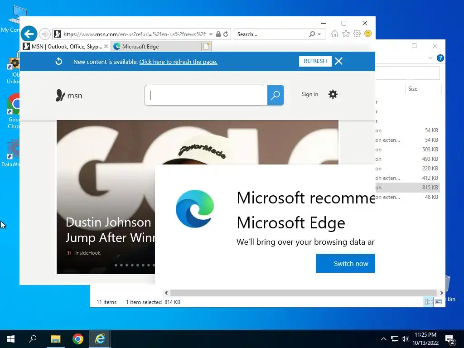
Task: Open a new tab in Internet Explorer
Action: coord(207,46)
